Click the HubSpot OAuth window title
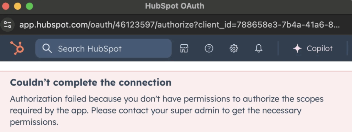 175,6
